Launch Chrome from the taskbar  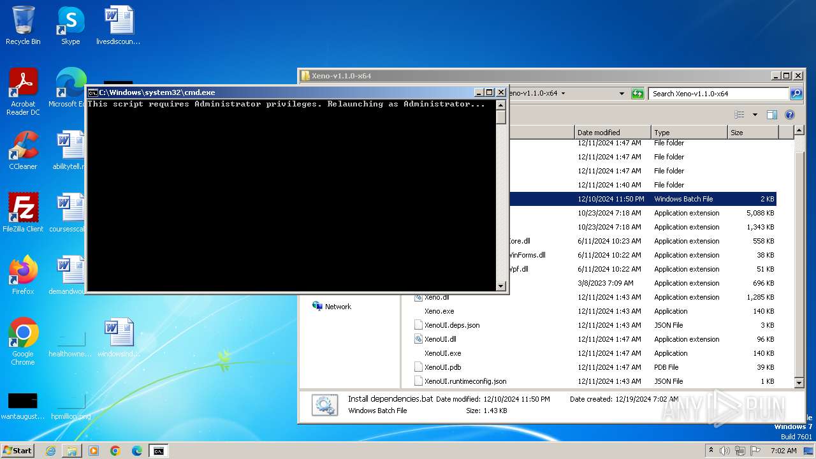click(x=115, y=451)
